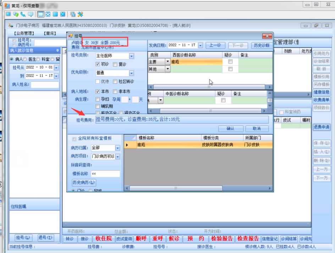
Task: Expand the 主要 category dropdown
Action: (167, 62)
